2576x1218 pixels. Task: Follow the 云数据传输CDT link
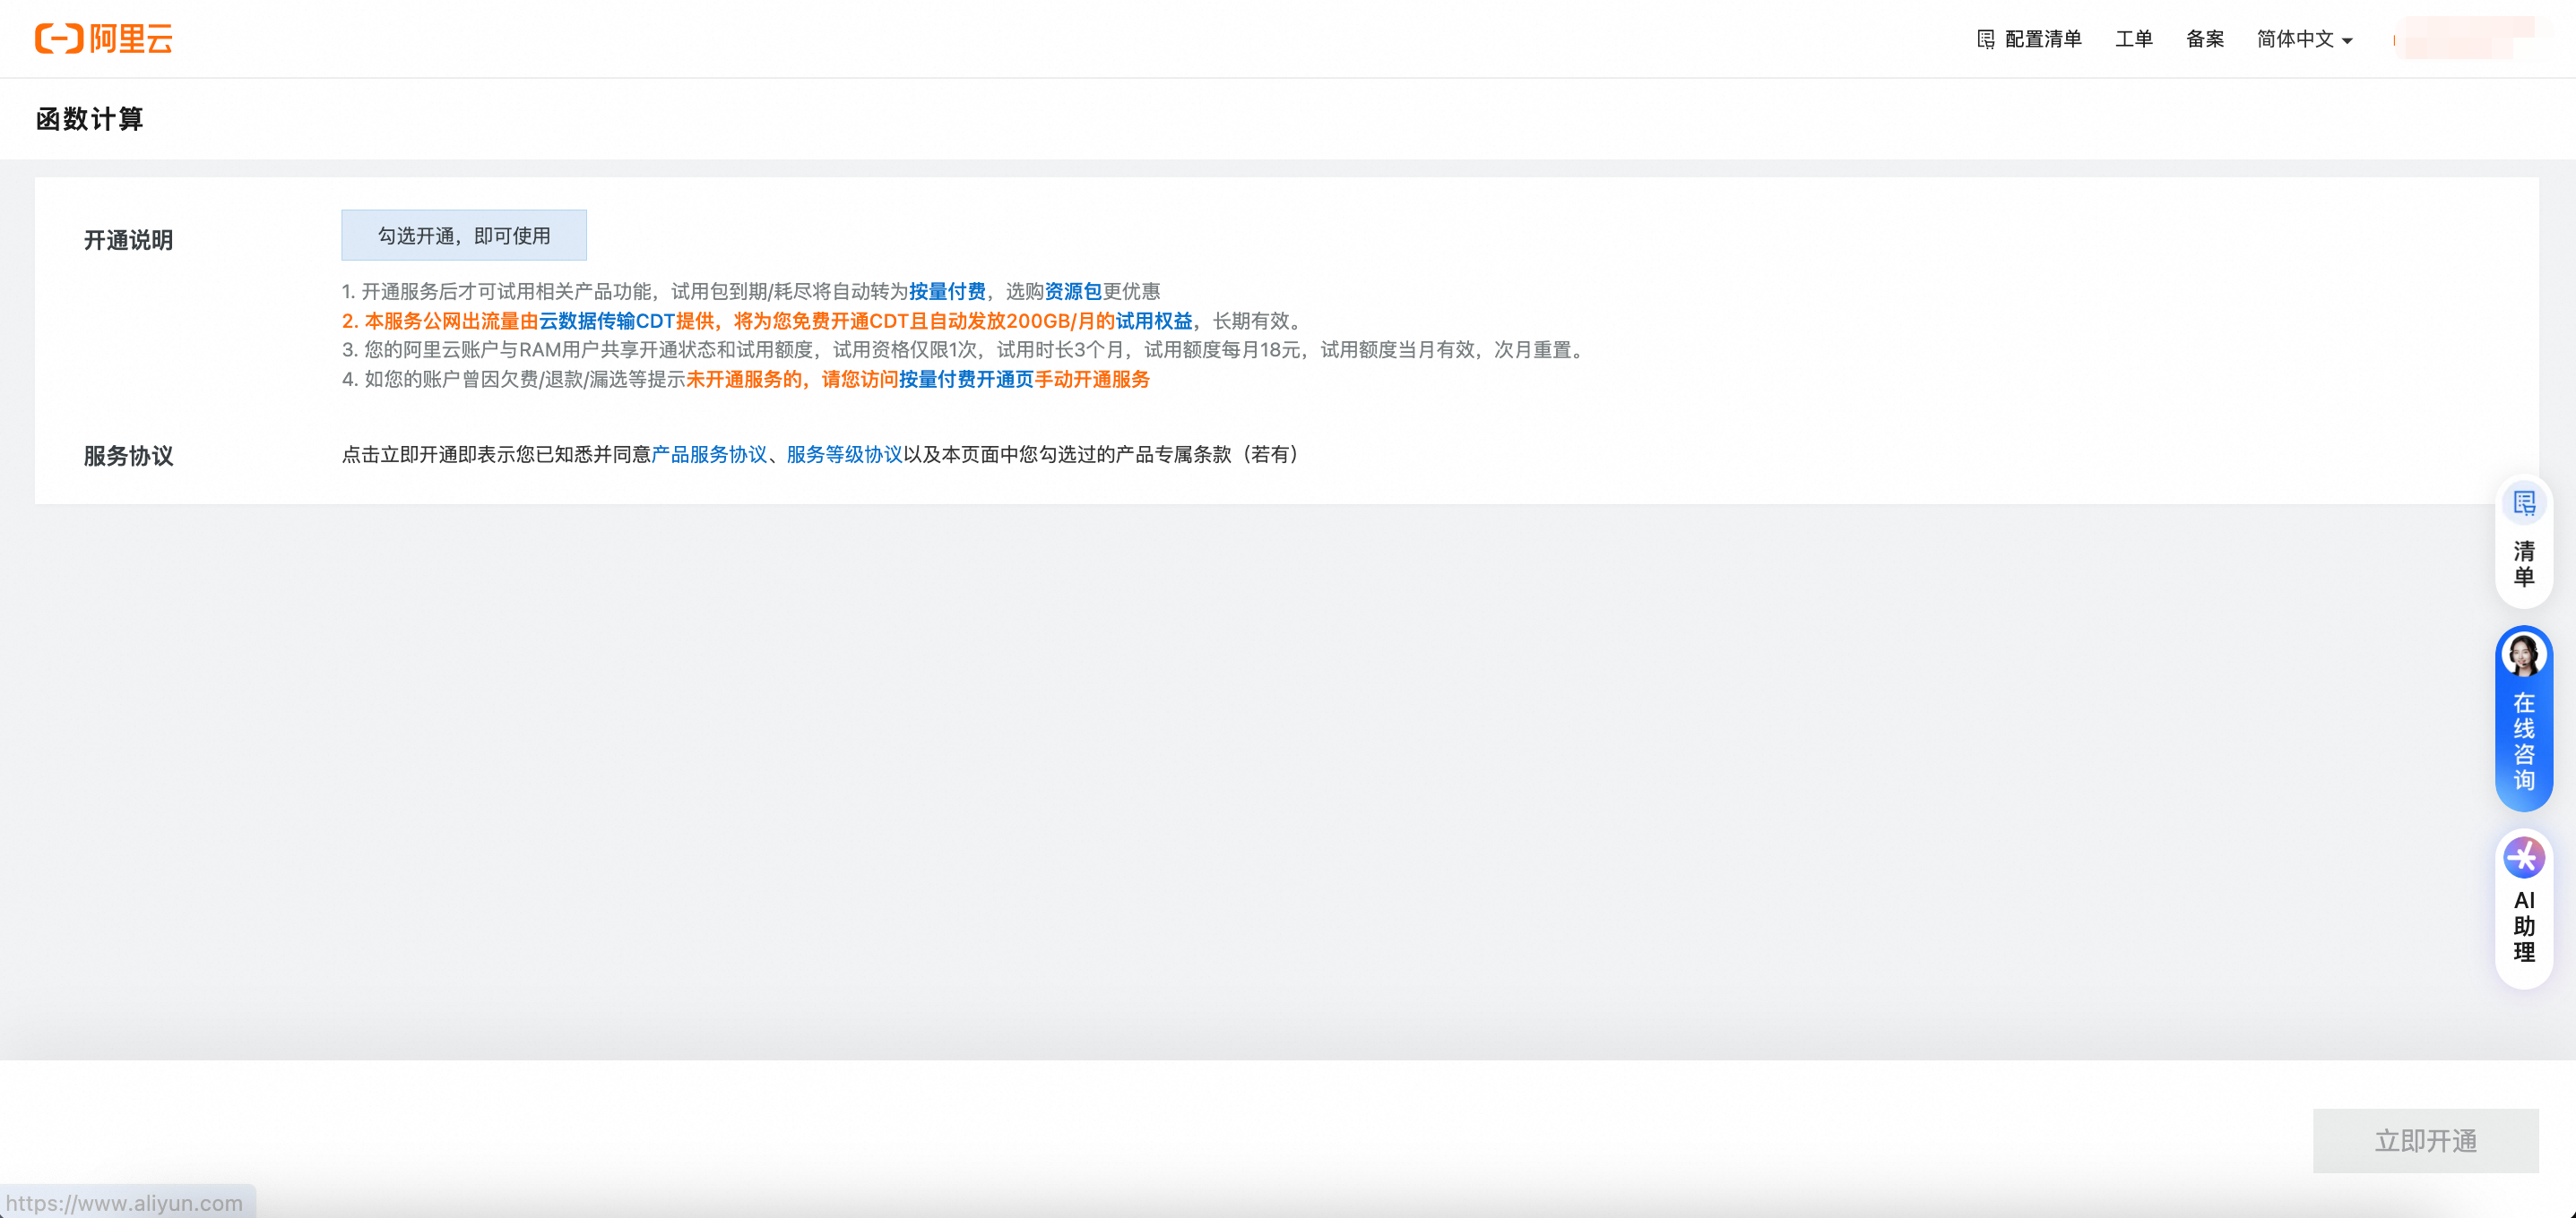tap(606, 321)
